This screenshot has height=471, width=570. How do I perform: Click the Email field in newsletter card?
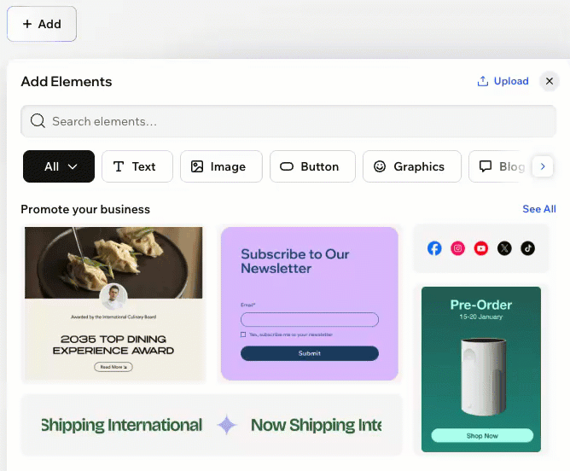(310, 319)
